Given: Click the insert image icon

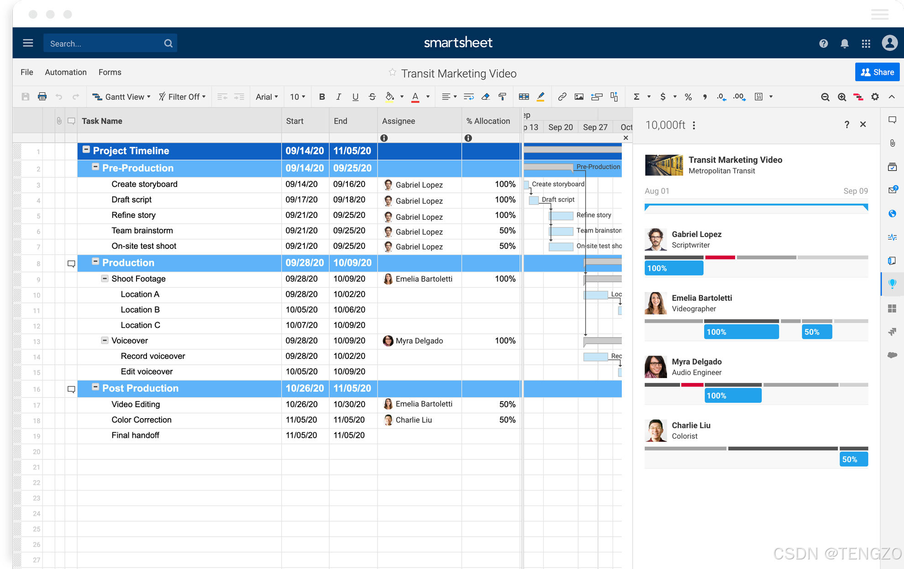Looking at the screenshot, I should pos(579,97).
